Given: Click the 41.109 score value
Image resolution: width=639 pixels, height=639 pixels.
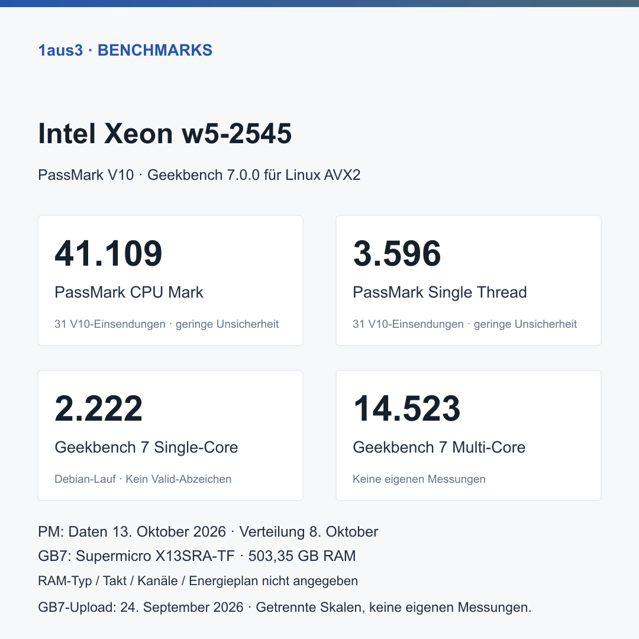Looking at the screenshot, I should click(x=108, y=253).
